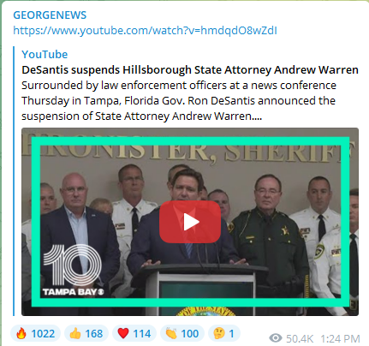Click the video description preview text
This screenshot has width=369, height=346.
[x=179, y=101]
